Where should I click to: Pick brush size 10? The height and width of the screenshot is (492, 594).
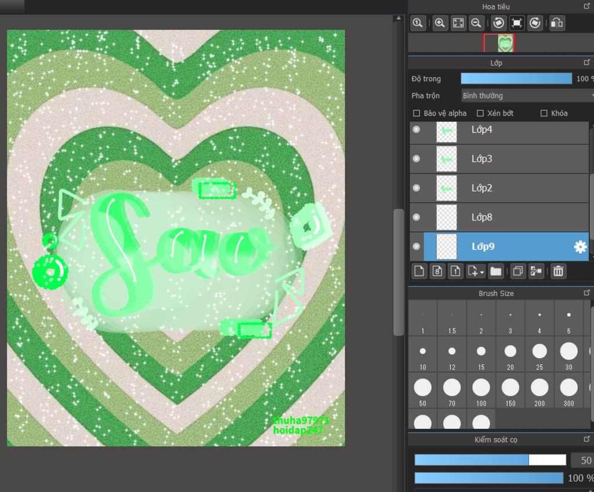pyautogui.click(x=423, y=355)
